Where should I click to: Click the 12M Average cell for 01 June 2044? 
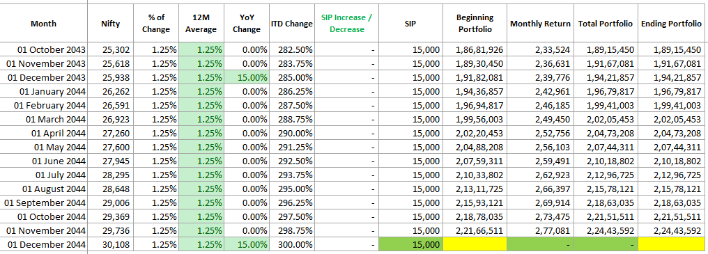pos(201,161)
